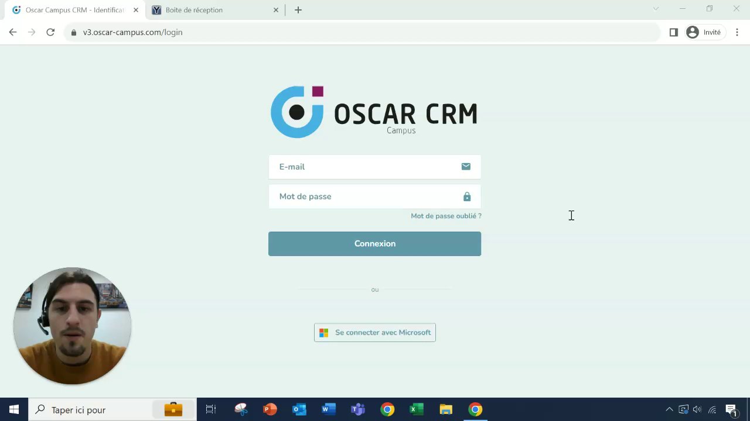750x421 pixels.
Task: Switch to the Boîte de réception tab
Action: (x=214, y=10)
